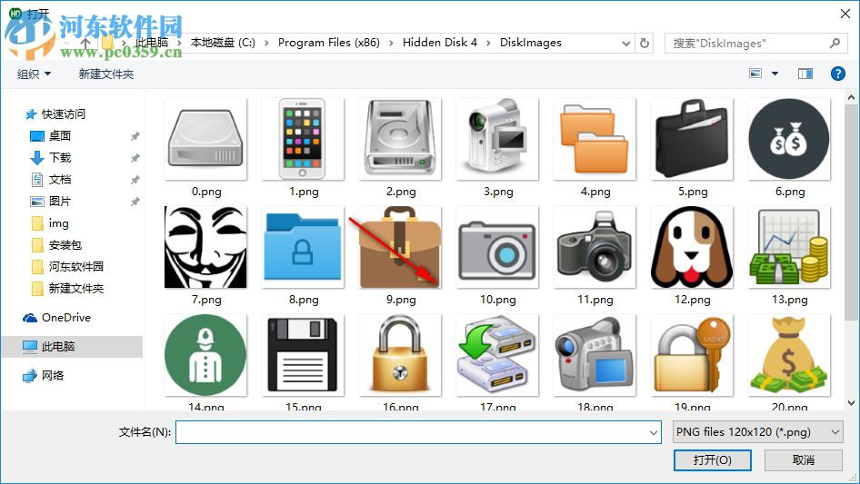Open the 组织 organize menu
860x484 pixels.
[x=34, y=74]
